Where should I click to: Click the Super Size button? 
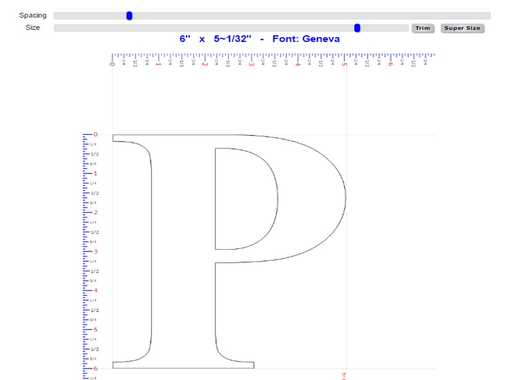462,28
